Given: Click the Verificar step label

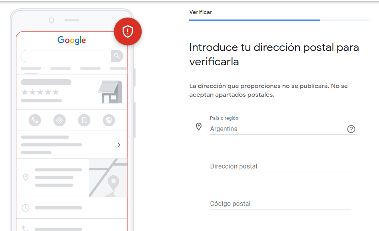Looking at the screenshot, I should click(201, 12).
